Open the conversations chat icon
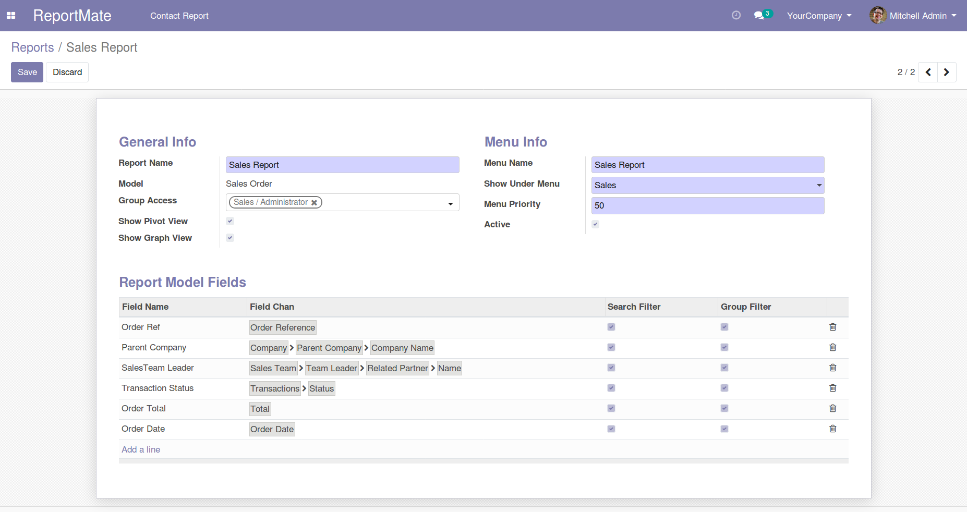The image size is (967, 512). (x=759, y=16)
